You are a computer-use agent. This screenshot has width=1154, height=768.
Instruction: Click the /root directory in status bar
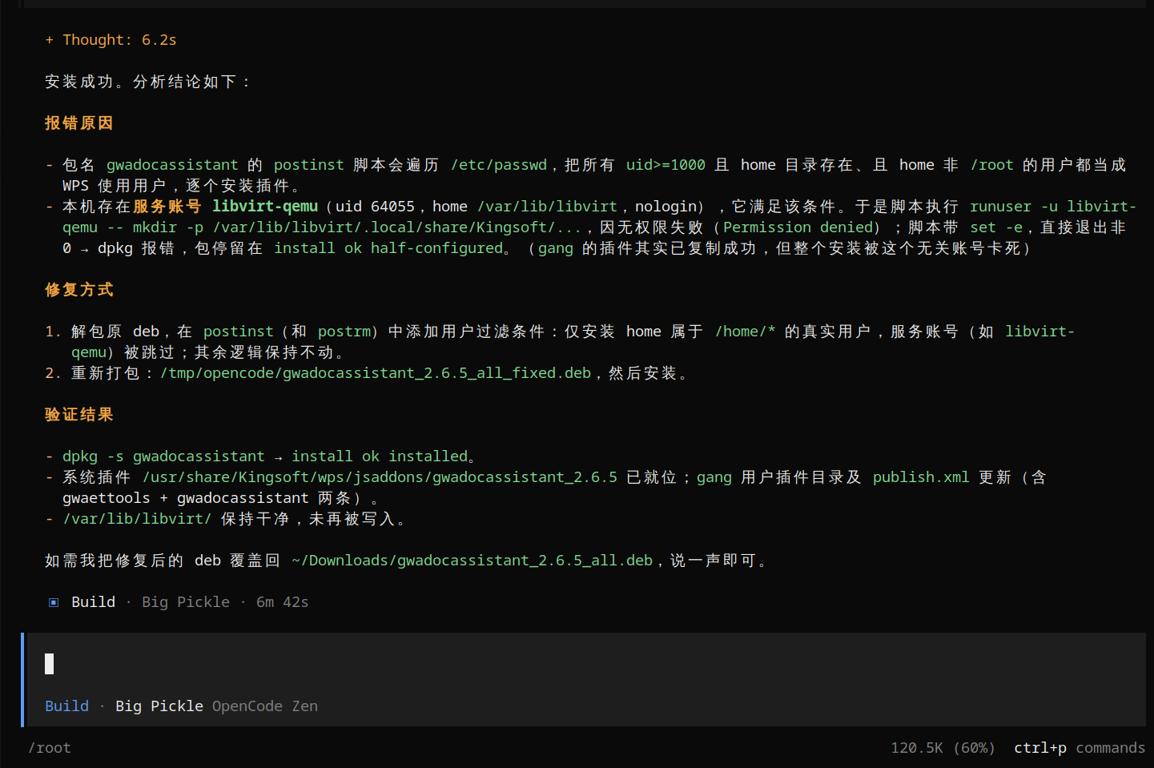50,747
